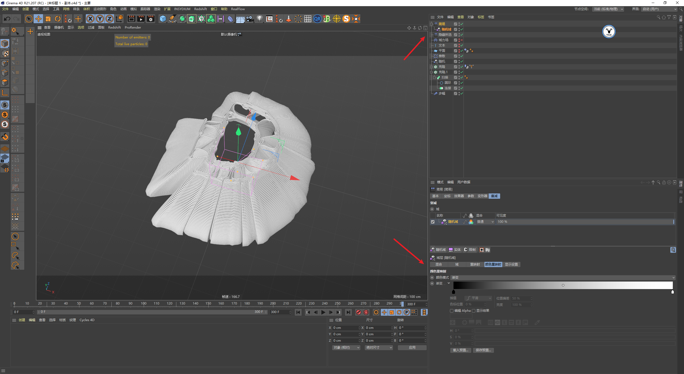Enable the 编辑 Alpha checkbox
The image size is (684, 374).
[452, 311]
